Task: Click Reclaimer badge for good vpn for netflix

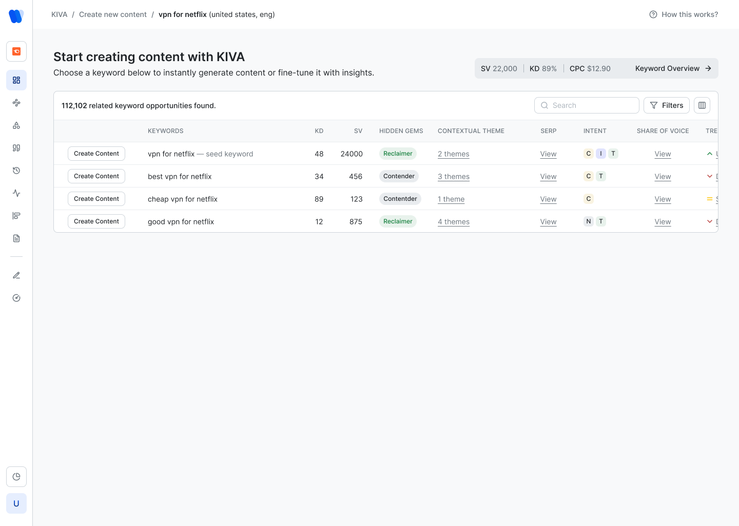Action: pos(398,221)
